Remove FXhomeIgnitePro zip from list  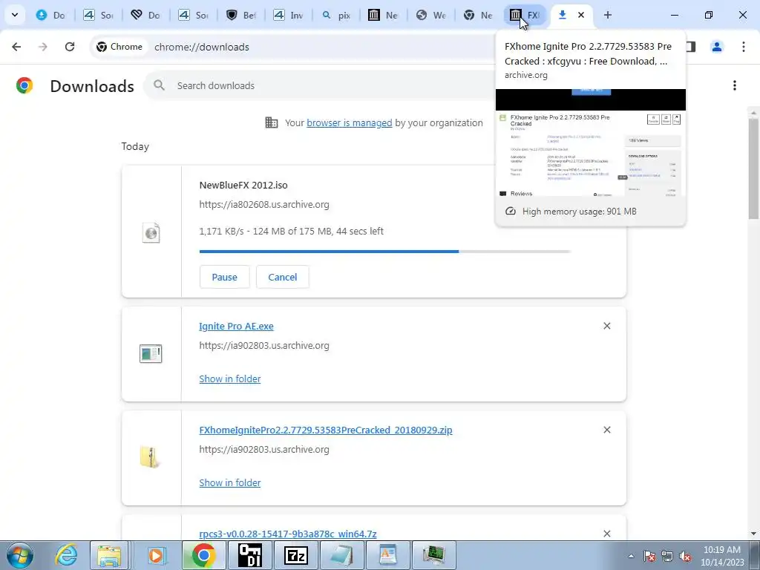607,430
